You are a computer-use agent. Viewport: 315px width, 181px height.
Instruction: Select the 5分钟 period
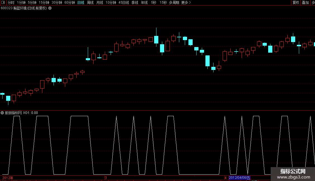[32, 3]
